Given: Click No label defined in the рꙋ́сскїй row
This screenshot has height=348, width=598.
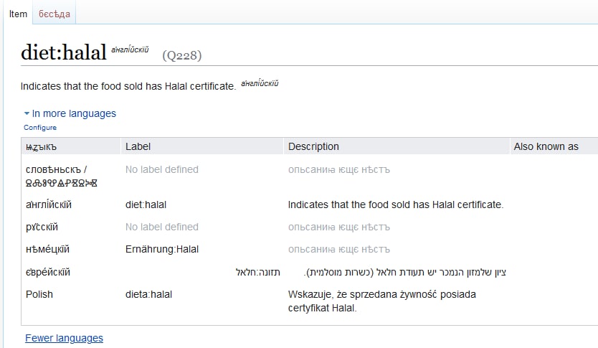Looking at the screenshot, I should [x=162, y=227].
